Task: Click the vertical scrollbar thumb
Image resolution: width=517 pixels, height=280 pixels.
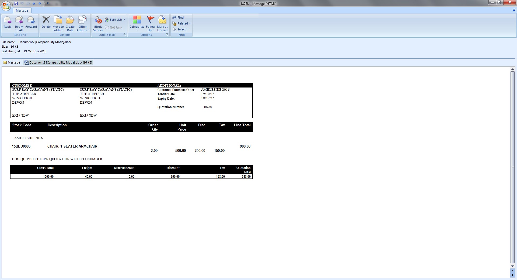Action: point(512,167)
